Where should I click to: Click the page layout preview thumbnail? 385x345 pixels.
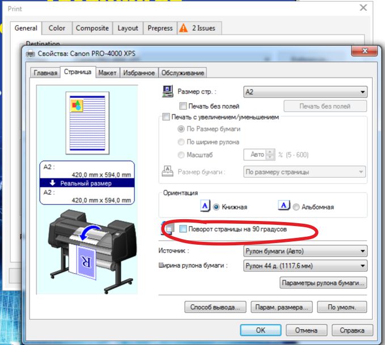click(x=87, y=123)
